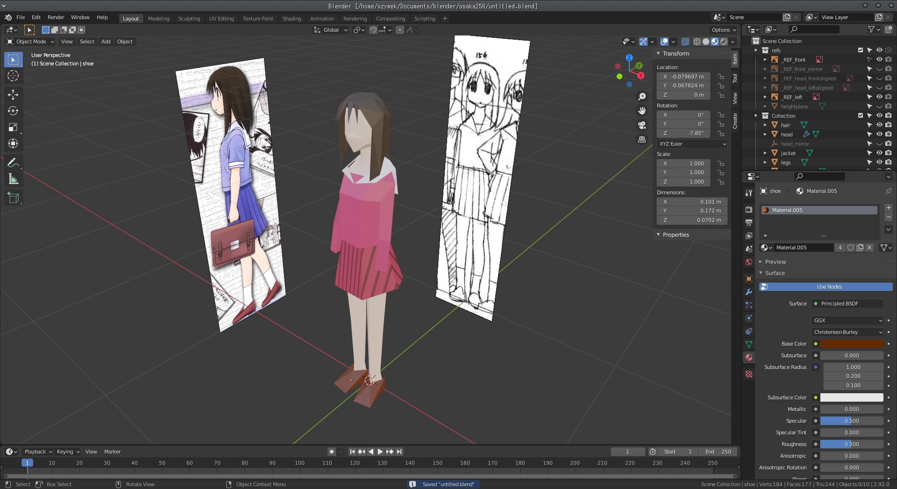This screenshot has height=489, width=897.
Task: Open XYZ Euler rotation mode dropdown
Action: tap(692, 144)
